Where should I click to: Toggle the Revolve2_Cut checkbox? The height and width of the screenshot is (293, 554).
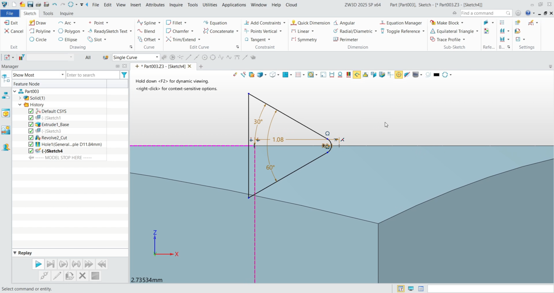coord(31,138)
